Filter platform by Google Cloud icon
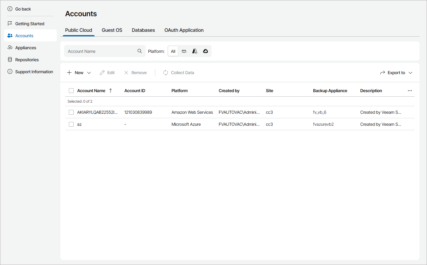Image resolution: width=427 pixels, height=265 pixels. [x=206, y=51]
